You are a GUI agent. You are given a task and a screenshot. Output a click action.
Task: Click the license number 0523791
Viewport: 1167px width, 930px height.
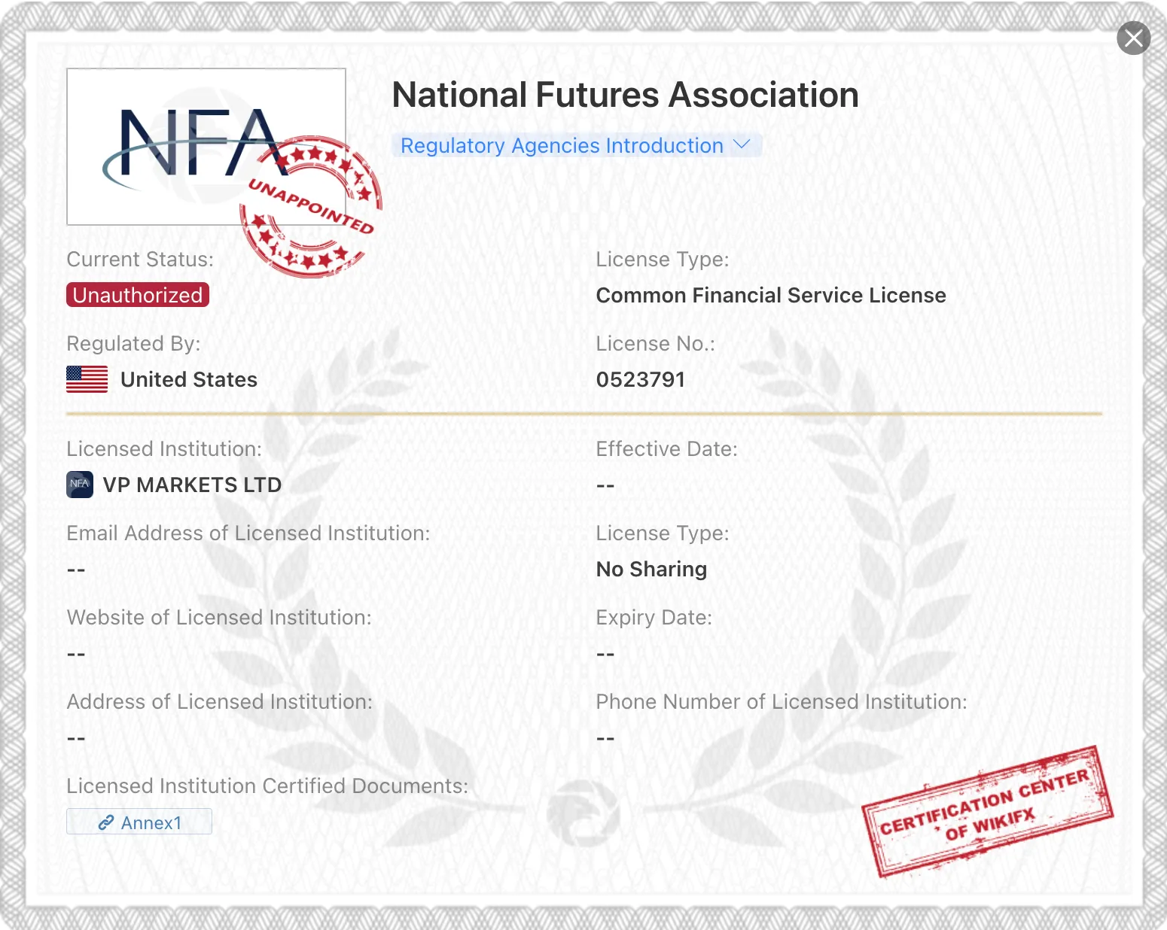[x=641, y=379]
